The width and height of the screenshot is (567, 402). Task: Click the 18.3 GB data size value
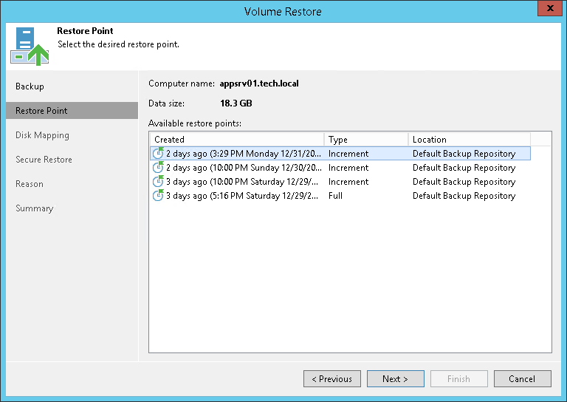(x=236, y=103)
